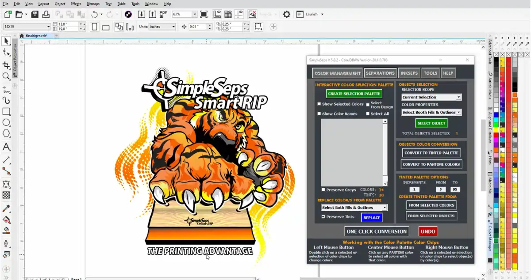This screenshot has width=531, height=280.
Task: Toggle the Show grid icon
Action: click(x=227, y=14)
